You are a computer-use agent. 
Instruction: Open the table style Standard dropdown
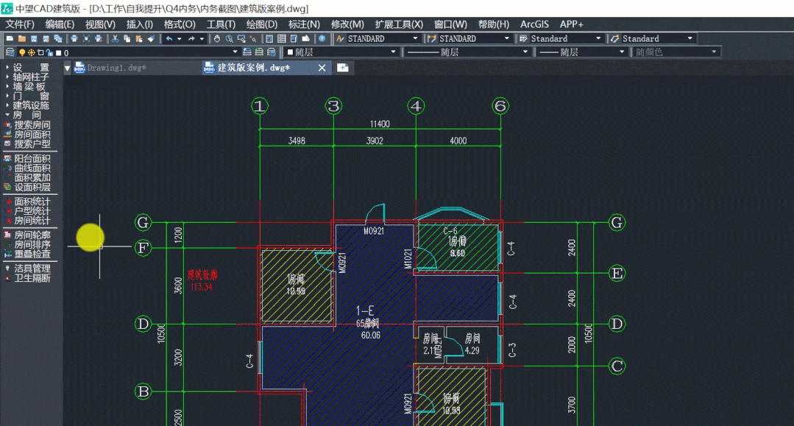tap(598, 38)
